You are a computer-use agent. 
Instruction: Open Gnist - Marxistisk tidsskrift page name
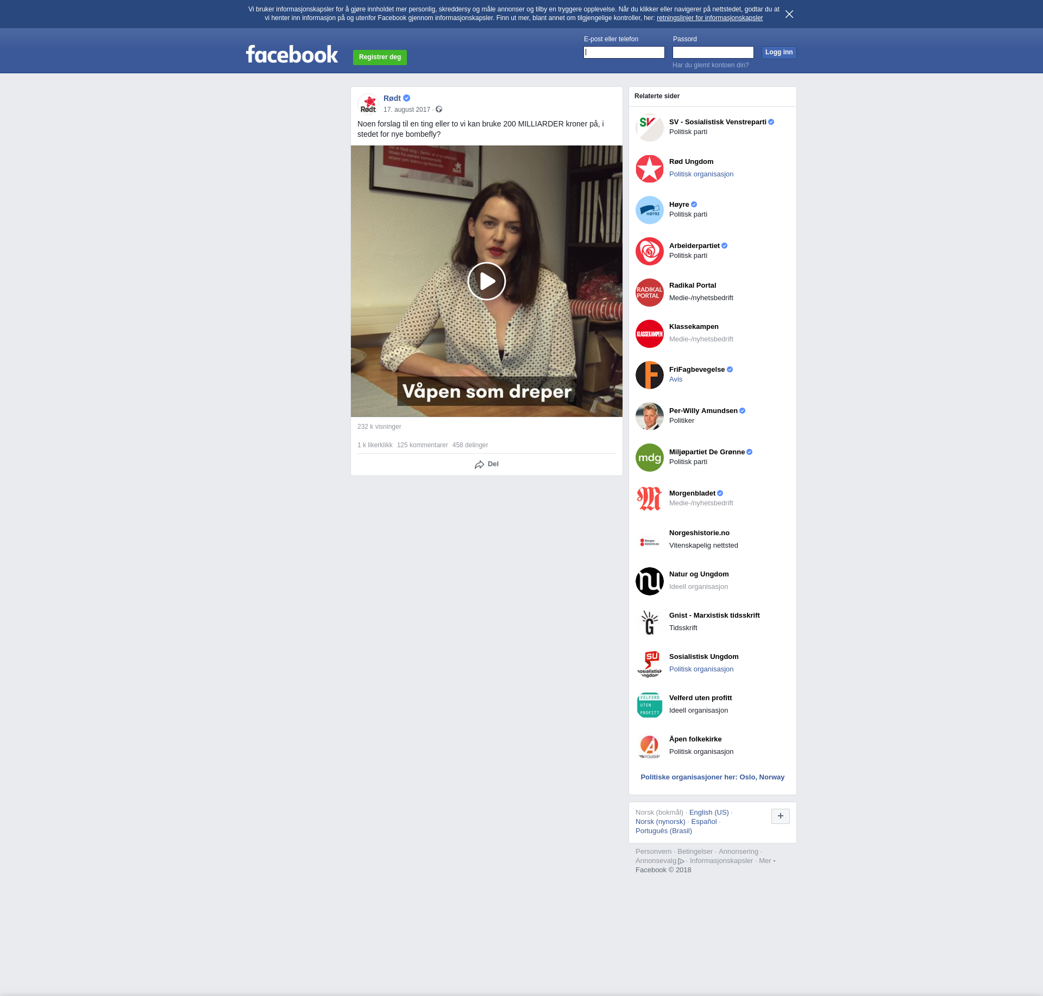click(714, 616)
